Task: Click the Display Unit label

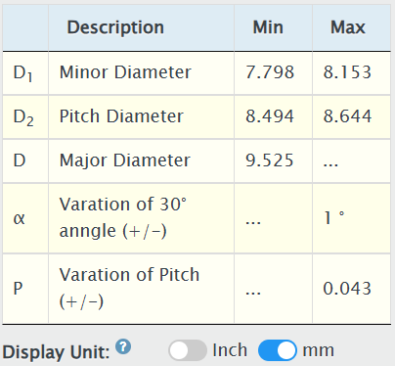Action: click(56, 352)
